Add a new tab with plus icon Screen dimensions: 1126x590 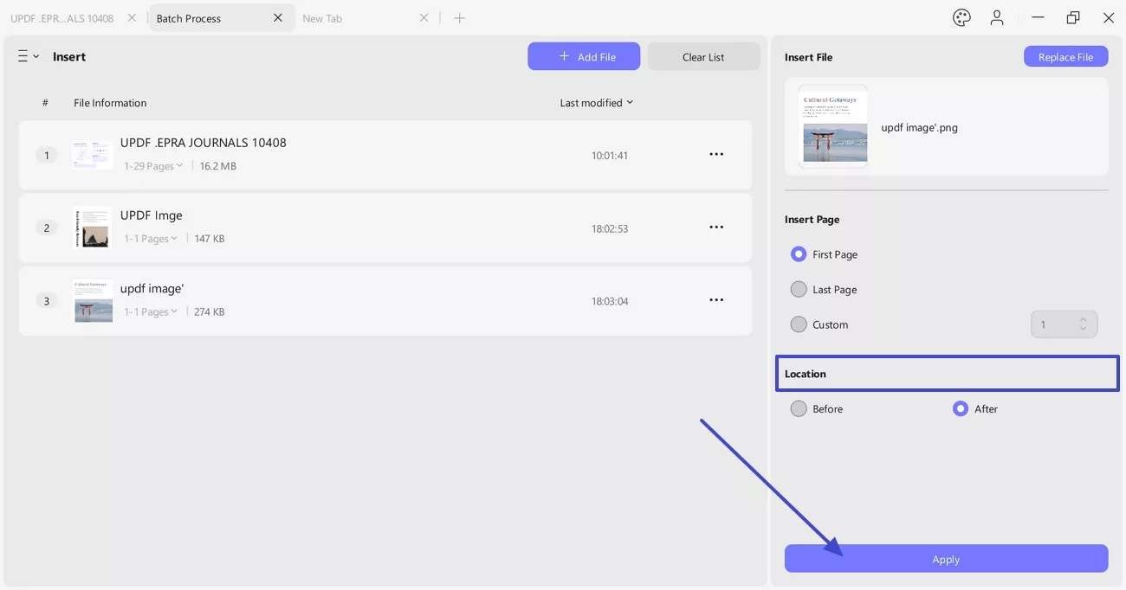[459, 18]
